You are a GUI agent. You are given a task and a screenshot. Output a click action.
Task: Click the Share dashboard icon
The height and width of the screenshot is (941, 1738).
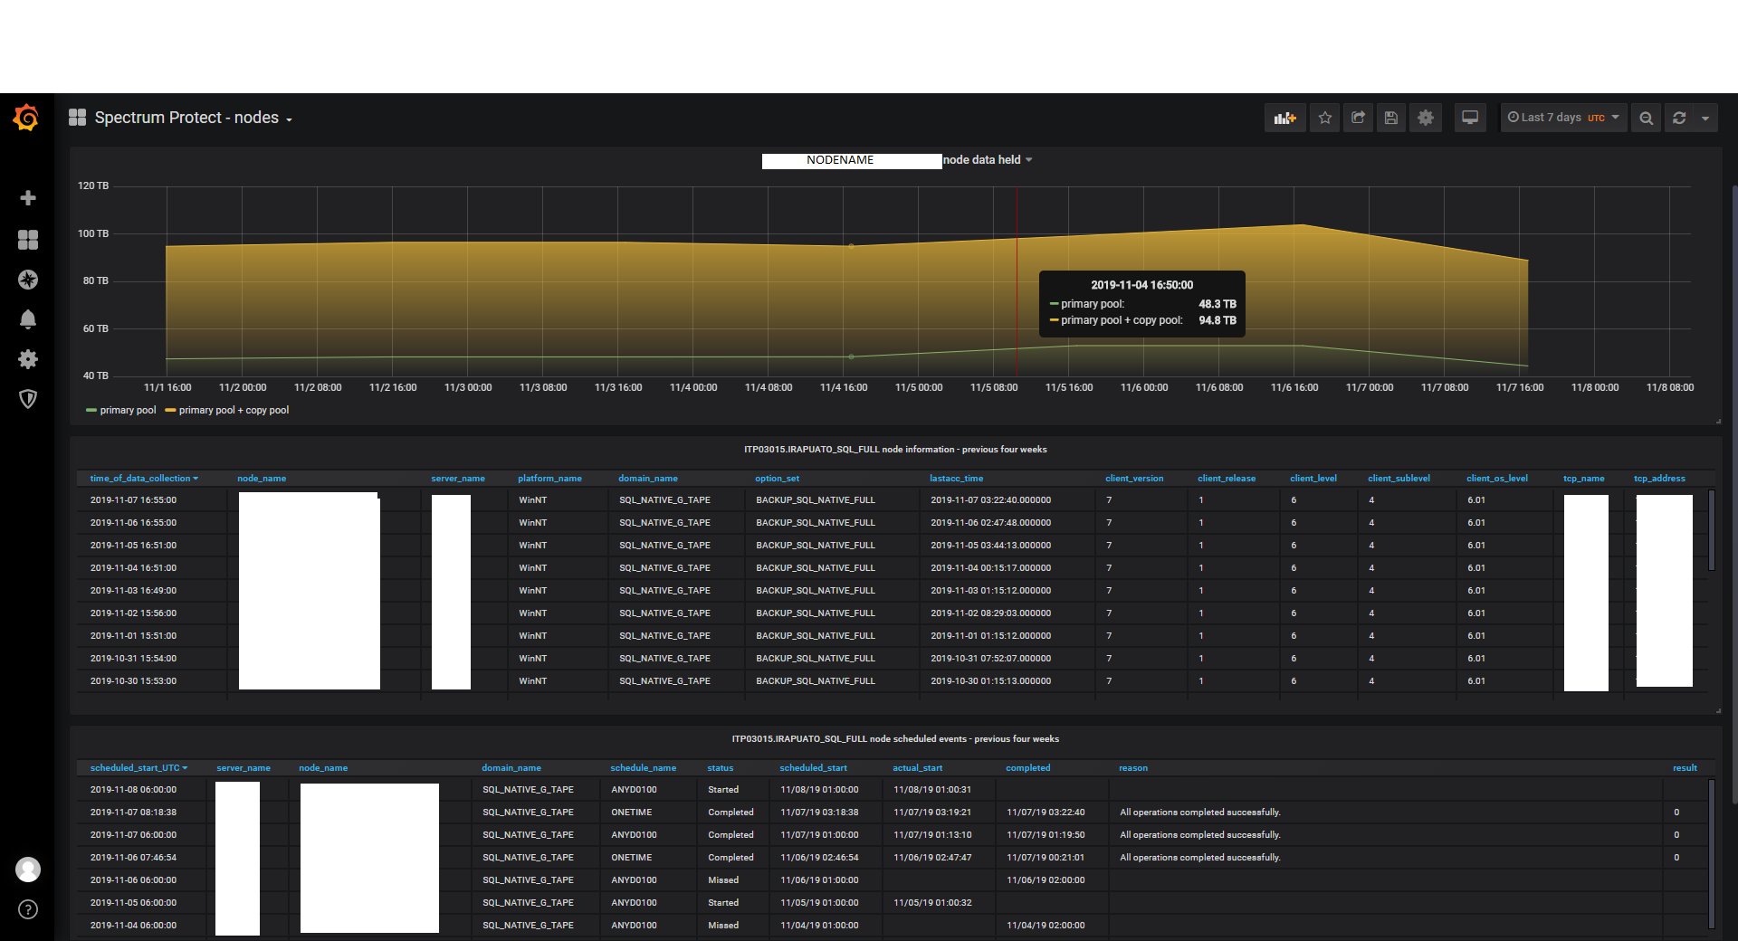pos(1358,118)
